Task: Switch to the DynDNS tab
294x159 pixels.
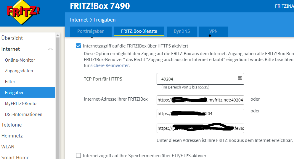Action: pyautogui.click(x=182, y=31)
